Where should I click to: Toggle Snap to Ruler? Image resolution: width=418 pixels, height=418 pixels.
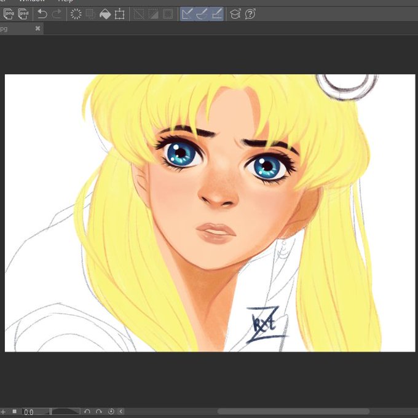coord(187,14)
